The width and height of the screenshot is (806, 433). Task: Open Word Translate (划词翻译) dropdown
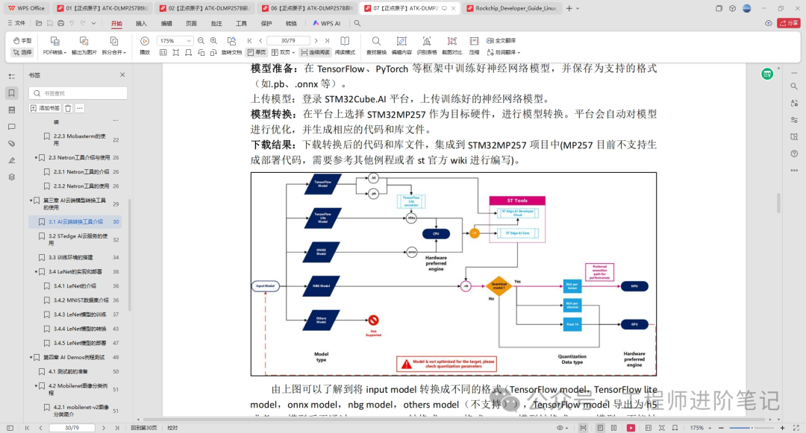click(x=504, y=52)
